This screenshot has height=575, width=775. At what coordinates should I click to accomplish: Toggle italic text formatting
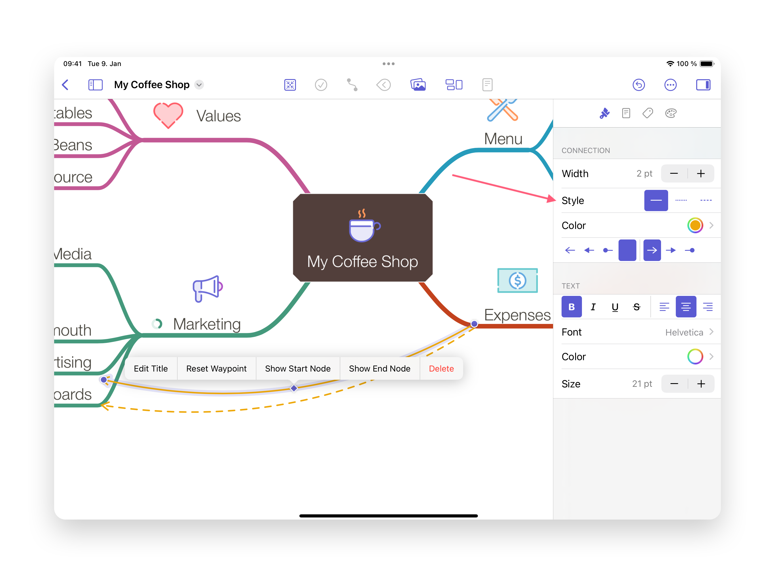coord(593,307)
